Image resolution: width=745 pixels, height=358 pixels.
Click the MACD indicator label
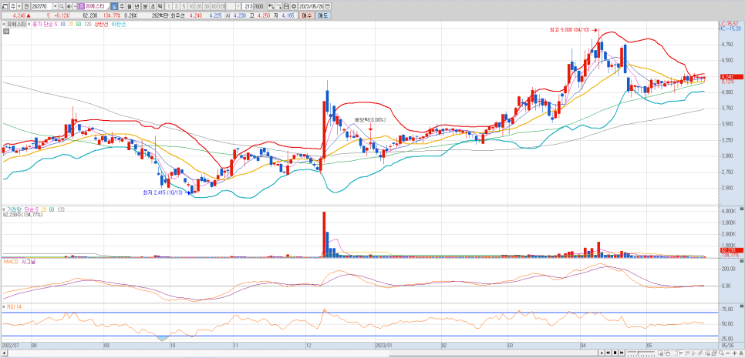pyautogui.click(x=11, y=261)
